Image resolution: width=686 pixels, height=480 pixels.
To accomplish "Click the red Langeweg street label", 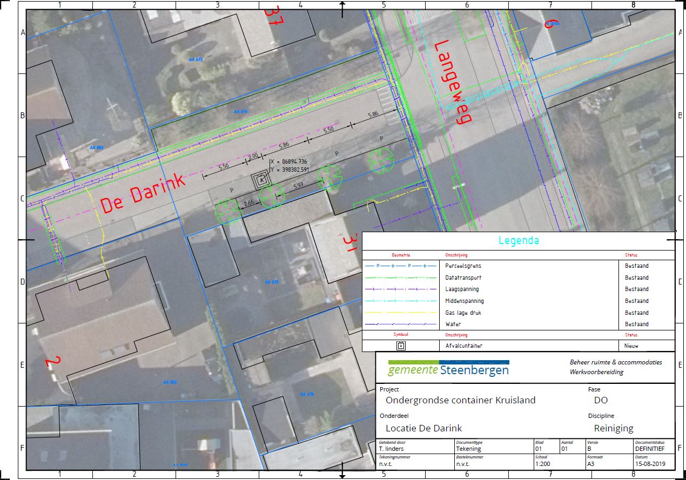I will tap(449, 82).
